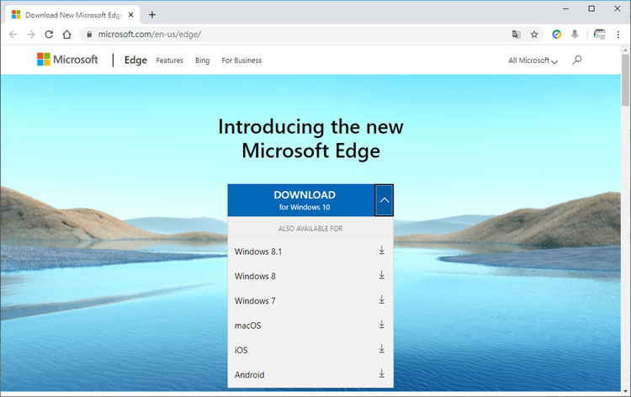This screenshot has width=631, height=397.
Task: Open the search magnifier on Microsoft site
Action: [576, 60]
